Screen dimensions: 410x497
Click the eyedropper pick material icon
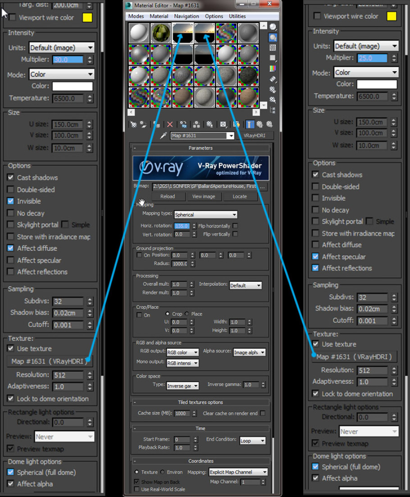point(164,136)
